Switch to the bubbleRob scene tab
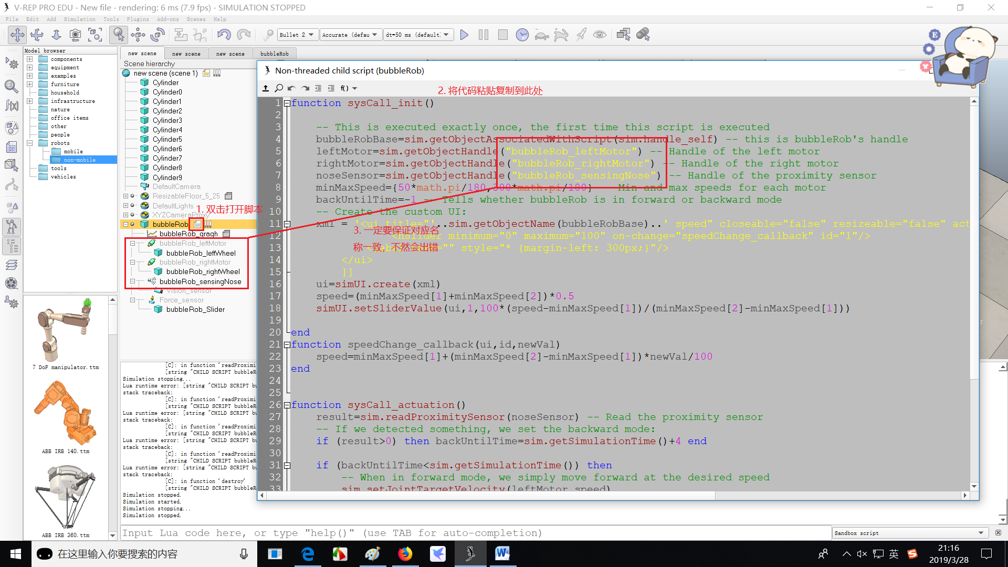This screenshot has height=567, width=1008. [274, 54]
